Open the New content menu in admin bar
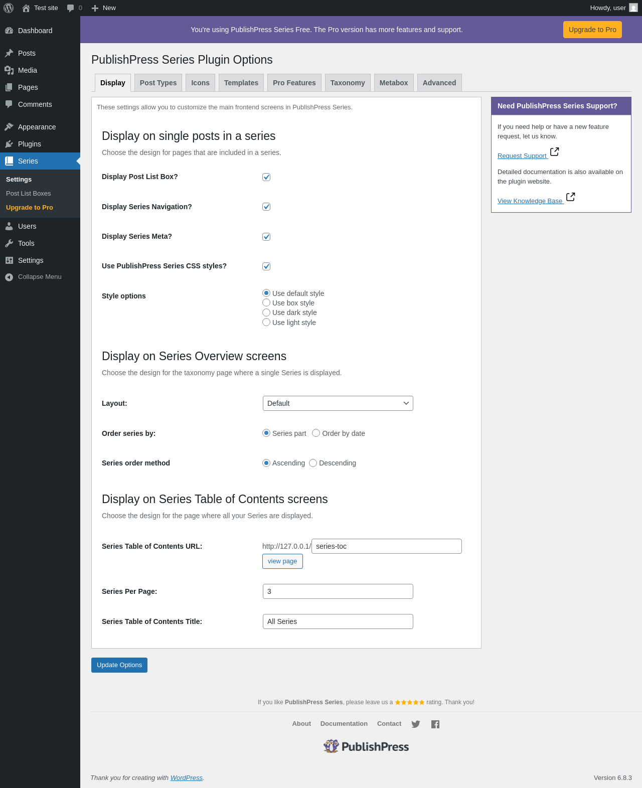The height and width of the screenshot is (788, 642). pyautogui.click(x=104, y=8)
